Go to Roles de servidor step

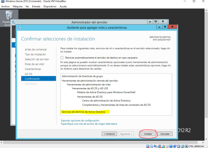[x=35, y=64]
